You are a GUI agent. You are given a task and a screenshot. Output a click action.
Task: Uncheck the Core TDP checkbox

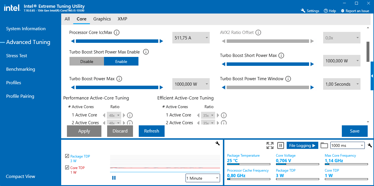67,168
